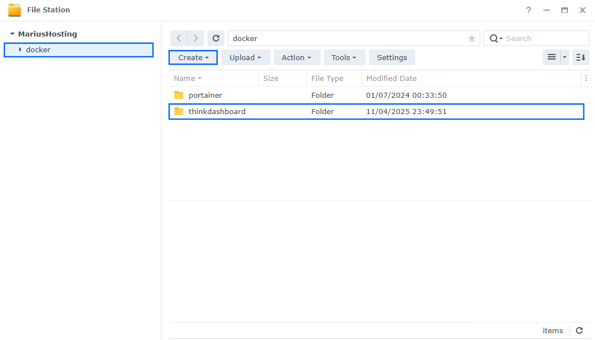This screenshot has width=595, height=340.
Task: Open the Action menu
Action: tap(296, 57)
